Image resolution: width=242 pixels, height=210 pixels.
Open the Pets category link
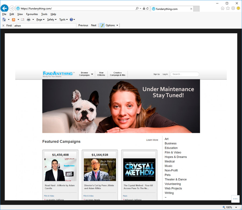click(168, 175)
